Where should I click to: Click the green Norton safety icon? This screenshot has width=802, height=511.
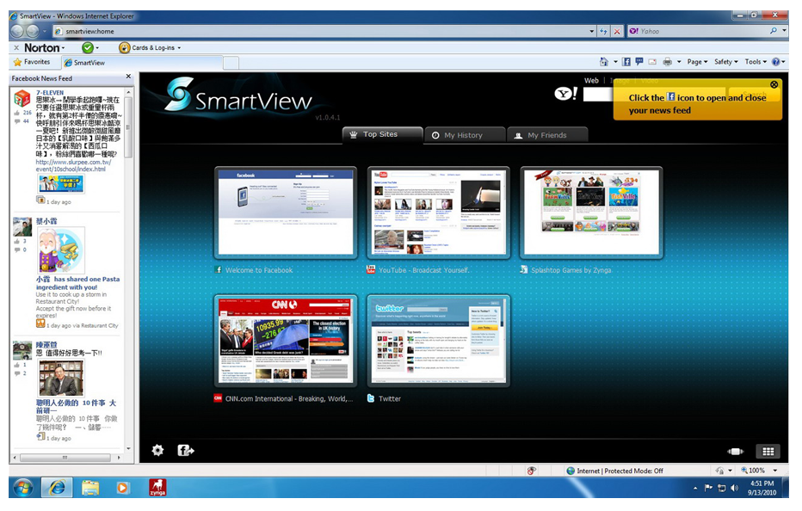(86, 48)
